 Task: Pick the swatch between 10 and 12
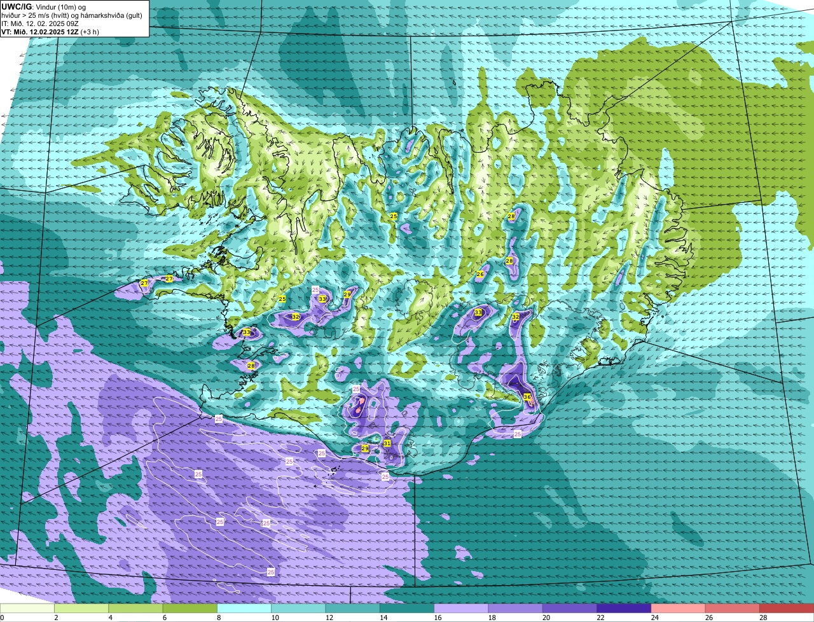coord(298,609)
